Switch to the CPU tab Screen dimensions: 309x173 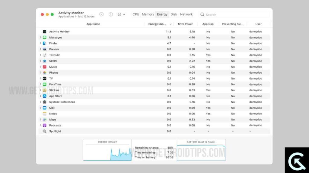[x=136, y=14]
